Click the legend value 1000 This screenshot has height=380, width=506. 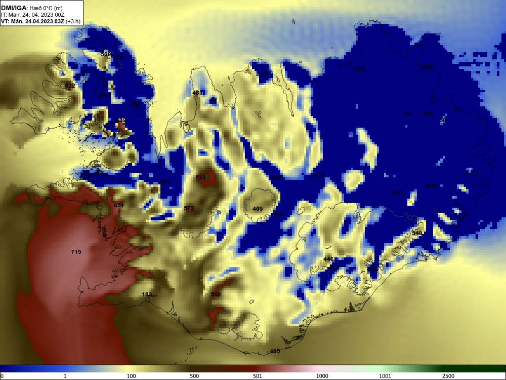(x=322, y=376)
